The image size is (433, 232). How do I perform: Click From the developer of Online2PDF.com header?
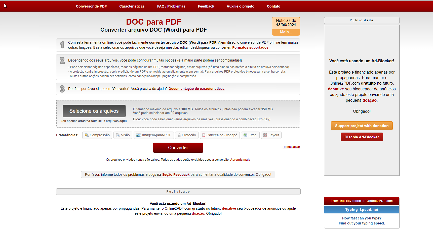362,201
